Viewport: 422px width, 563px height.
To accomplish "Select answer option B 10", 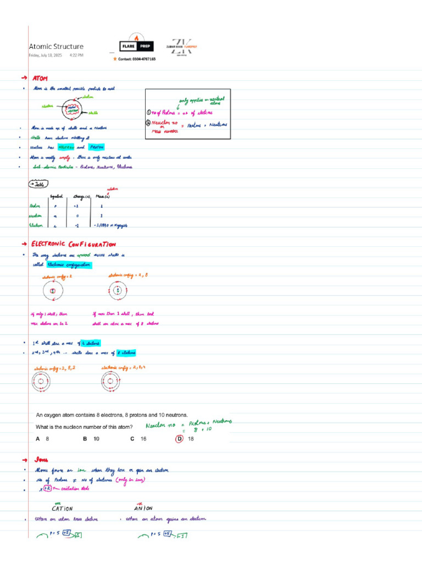I will click(91, 439).
